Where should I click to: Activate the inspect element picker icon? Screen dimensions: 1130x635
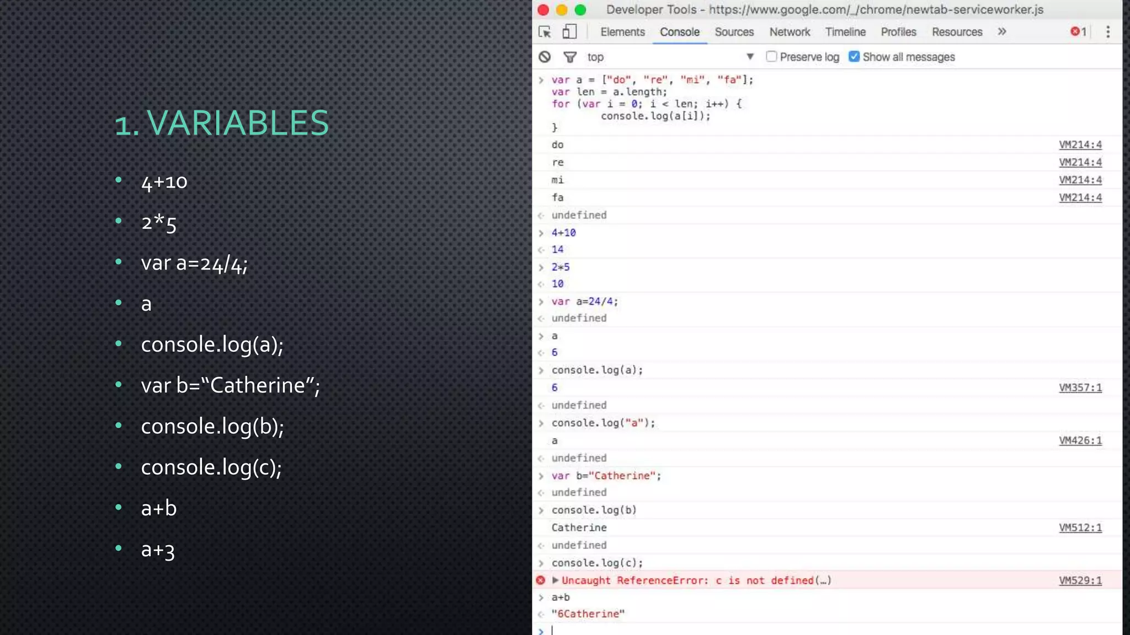pos(545,32)
